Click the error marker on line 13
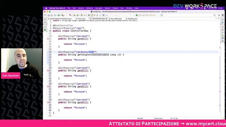This screenshot has width=226, height=127. (48, 39)
